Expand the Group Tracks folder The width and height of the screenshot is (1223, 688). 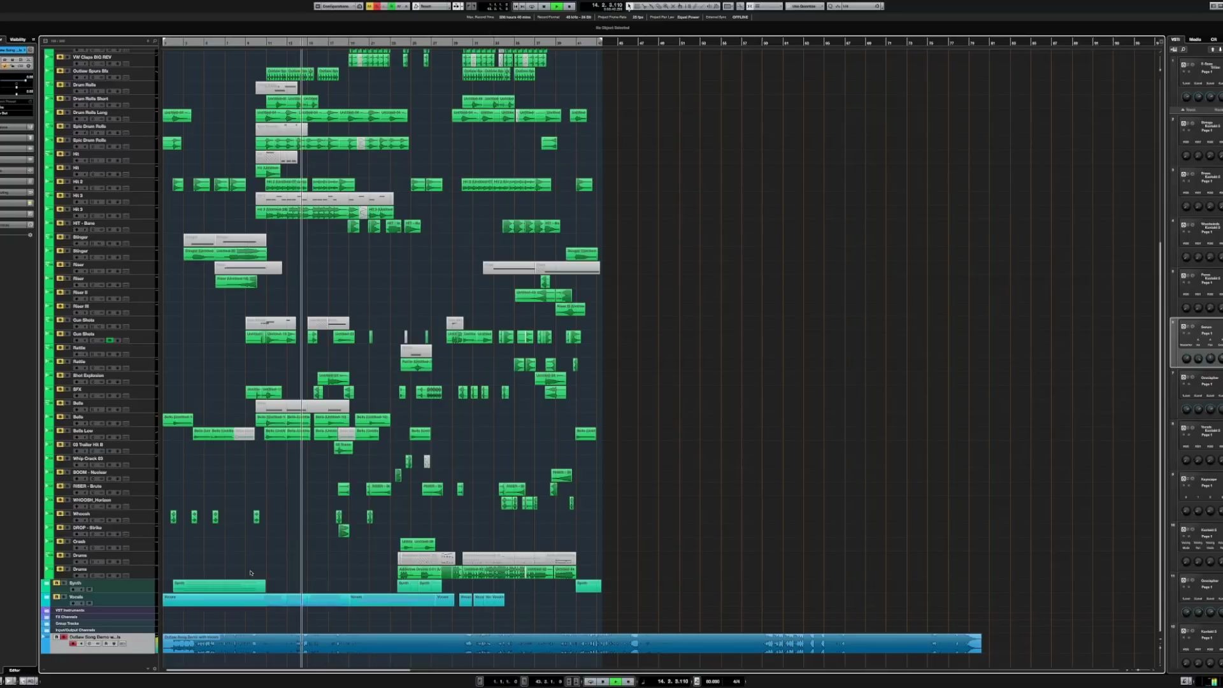(x=46, y=624)
